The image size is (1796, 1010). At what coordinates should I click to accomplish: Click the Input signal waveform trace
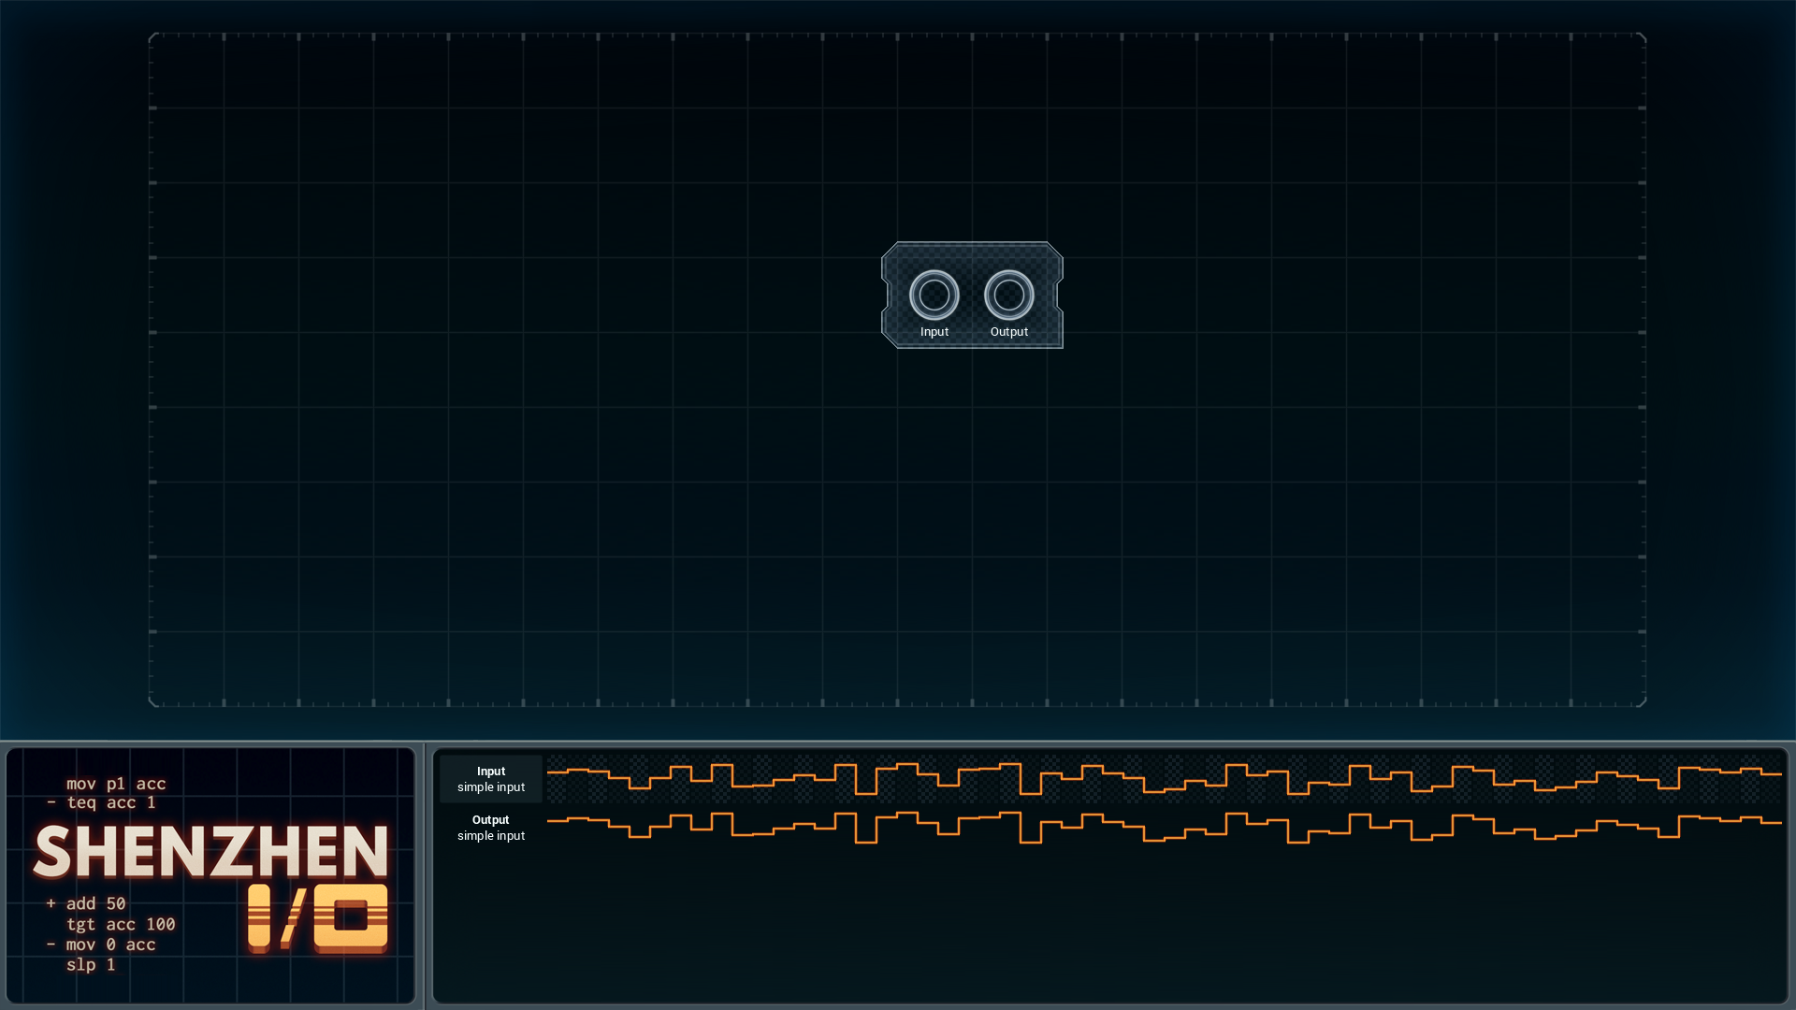pyautogui.click(x=1165, y=779)
